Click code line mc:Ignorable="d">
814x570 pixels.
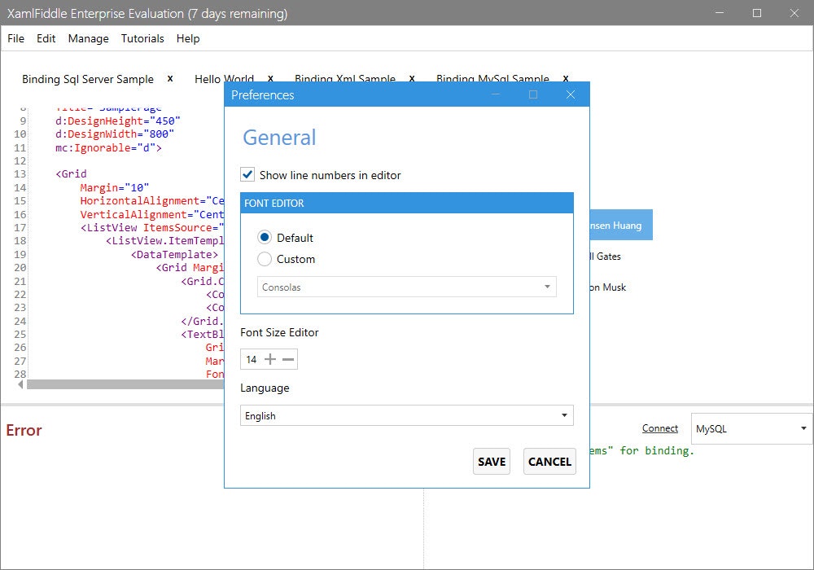click(108, 148)
